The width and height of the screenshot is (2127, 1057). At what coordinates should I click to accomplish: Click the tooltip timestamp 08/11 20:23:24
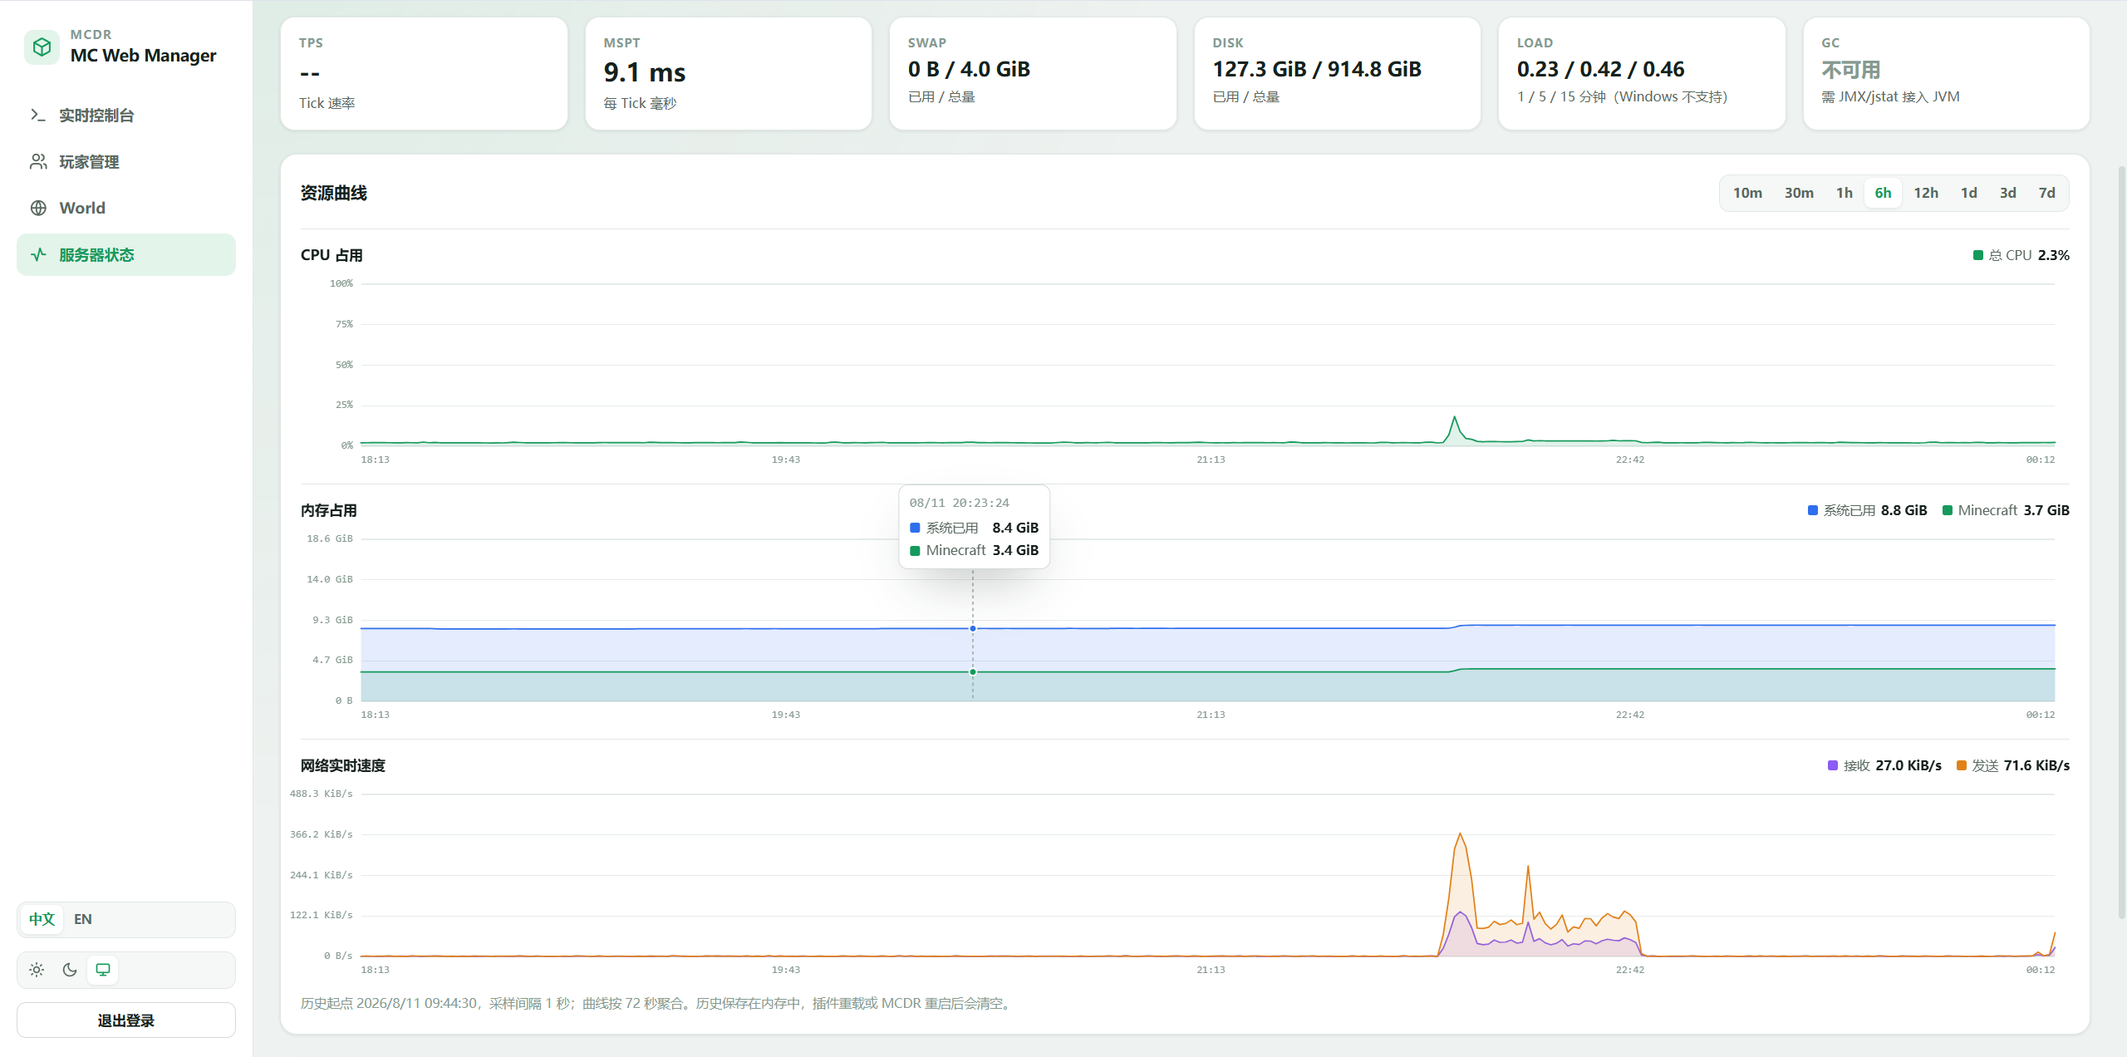coord(959,503)
